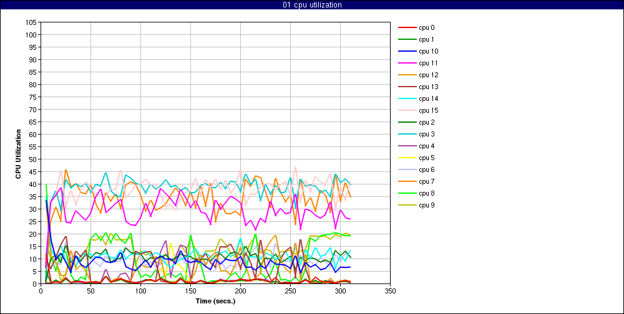Click the magenta line swatch for cpu 11
The height and width of the screenshot is (314, 624).
coord(407,63)
